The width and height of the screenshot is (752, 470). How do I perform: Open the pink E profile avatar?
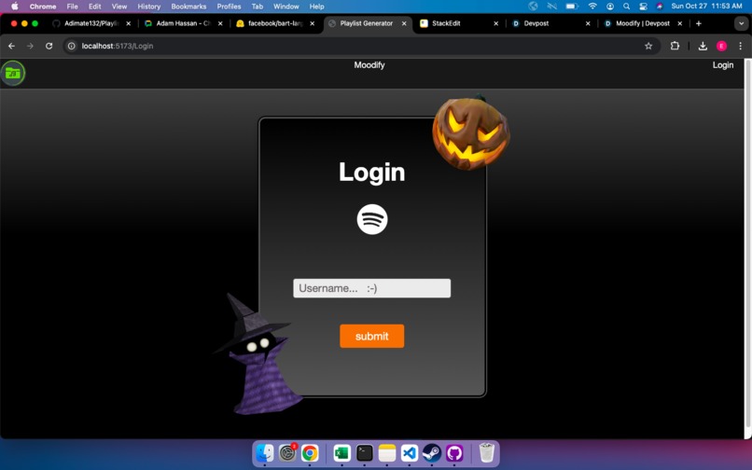tap(721, 46)
